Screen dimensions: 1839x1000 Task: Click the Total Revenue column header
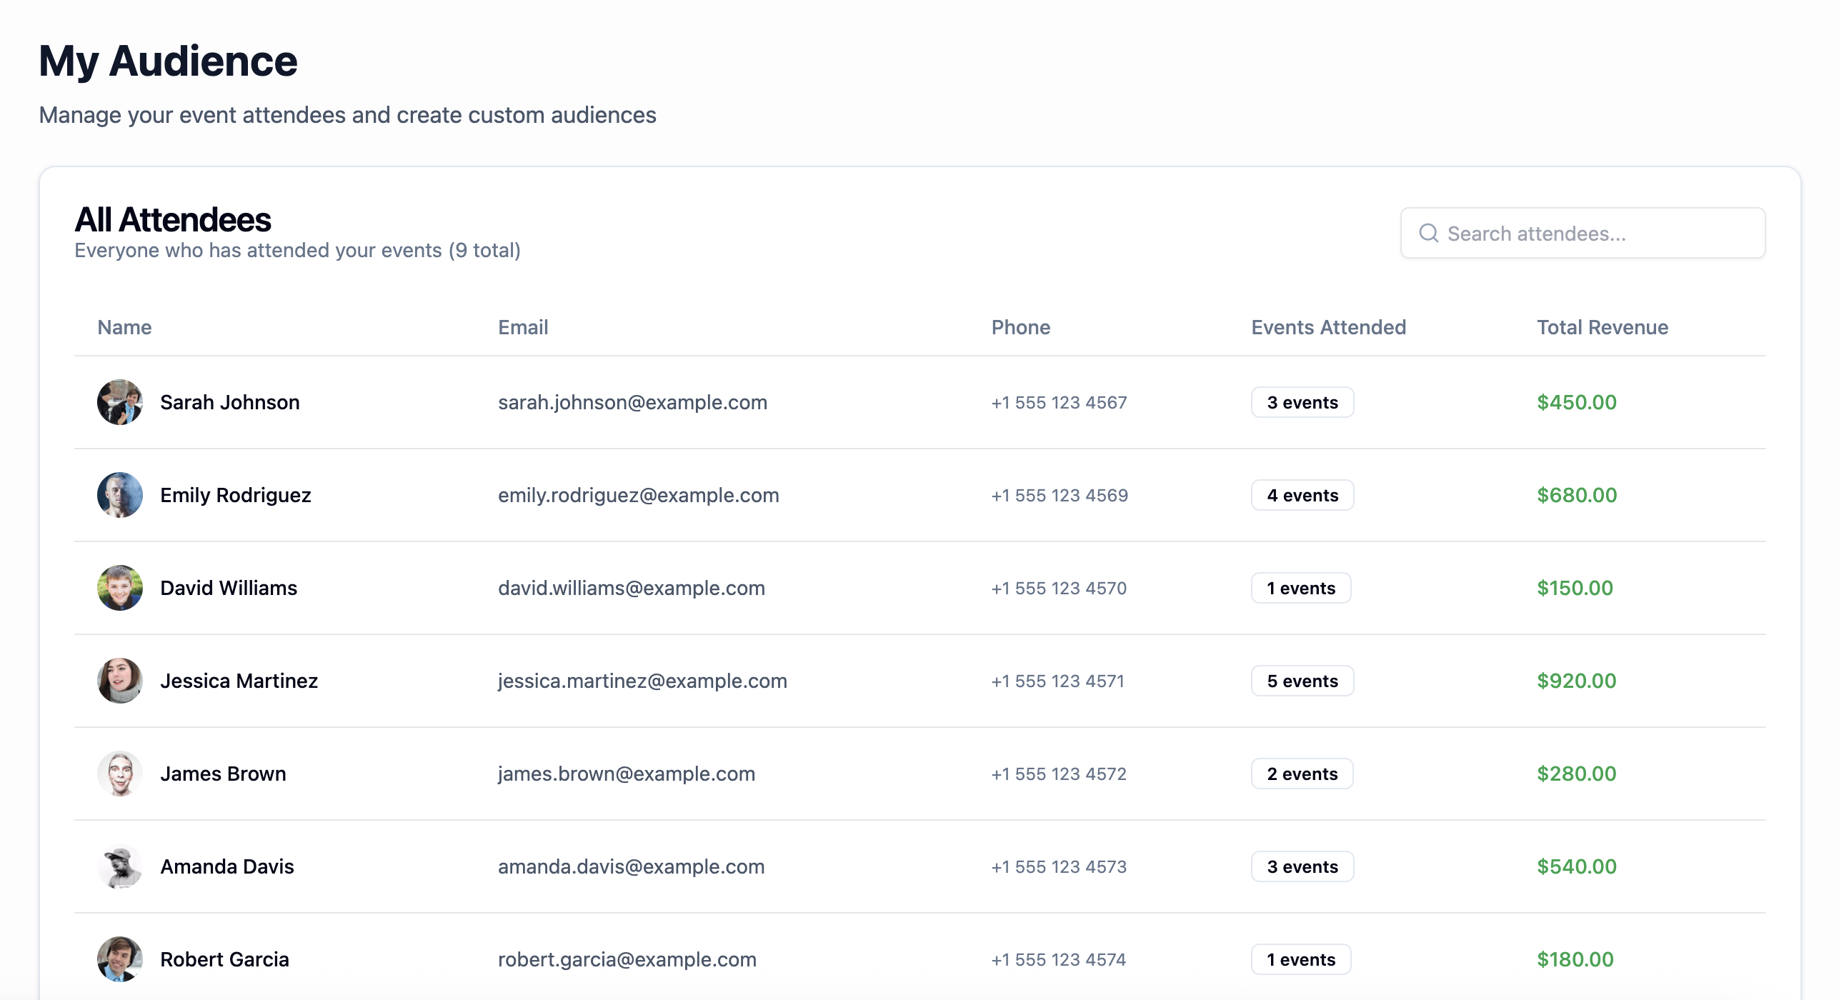pos(1603,327)
